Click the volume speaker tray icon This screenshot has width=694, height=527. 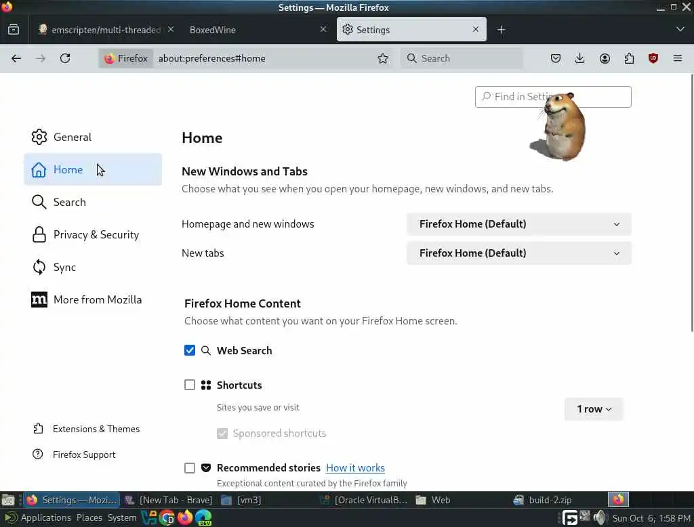pos(600,518)
